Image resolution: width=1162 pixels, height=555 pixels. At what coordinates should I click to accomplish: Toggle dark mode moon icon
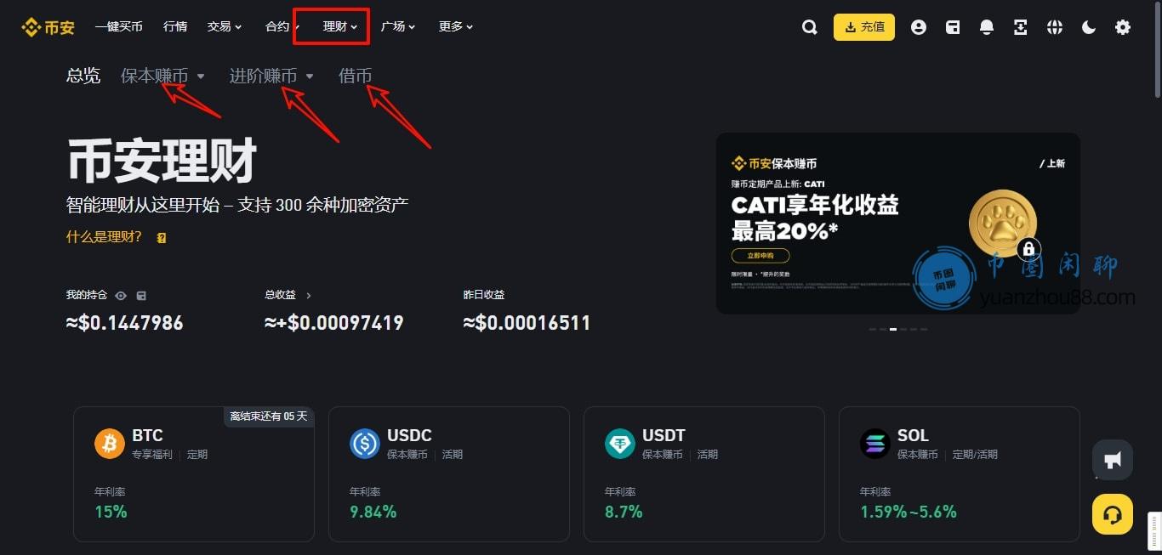pos(1089,27)
